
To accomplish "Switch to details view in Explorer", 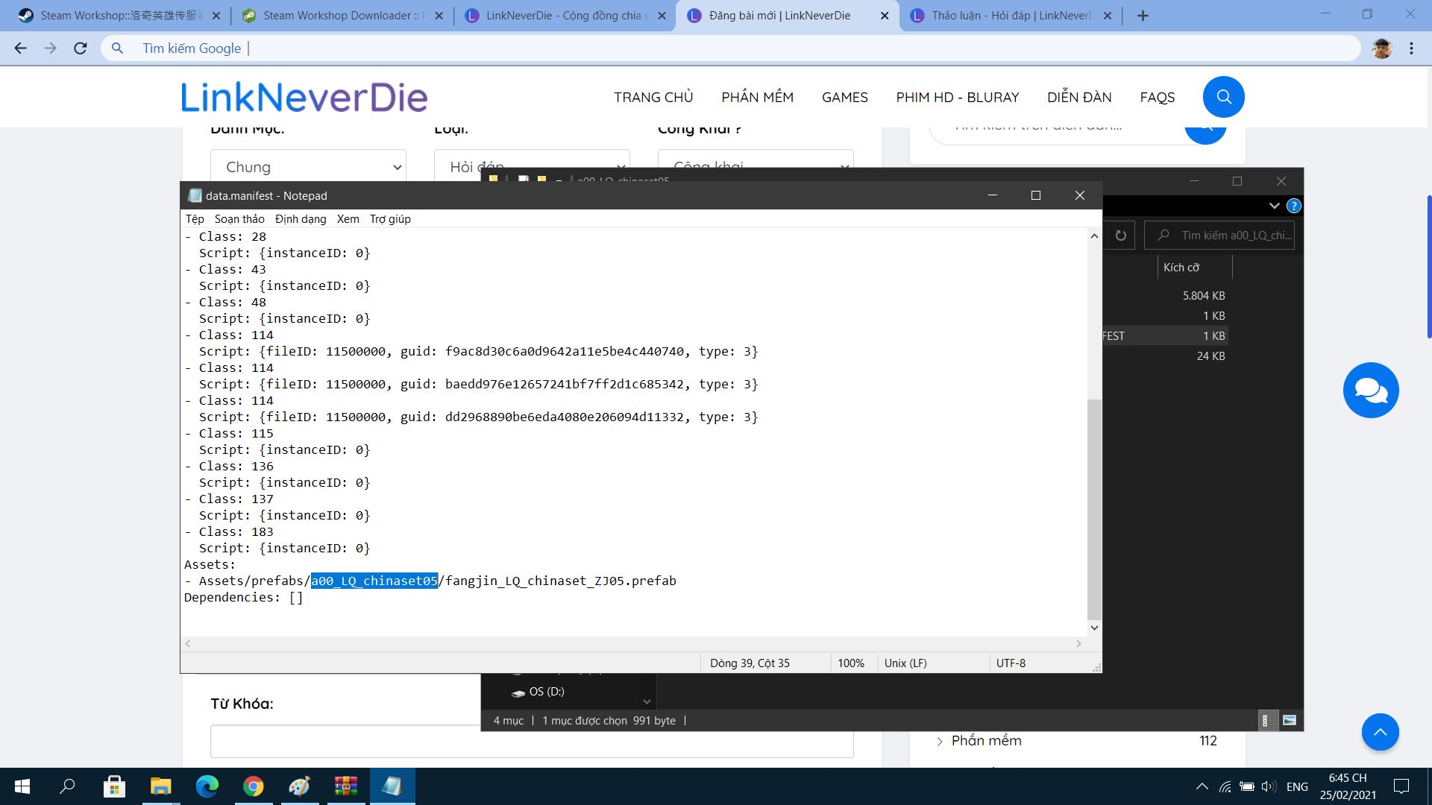I will pyautogui.click(x=1266, y=720).
